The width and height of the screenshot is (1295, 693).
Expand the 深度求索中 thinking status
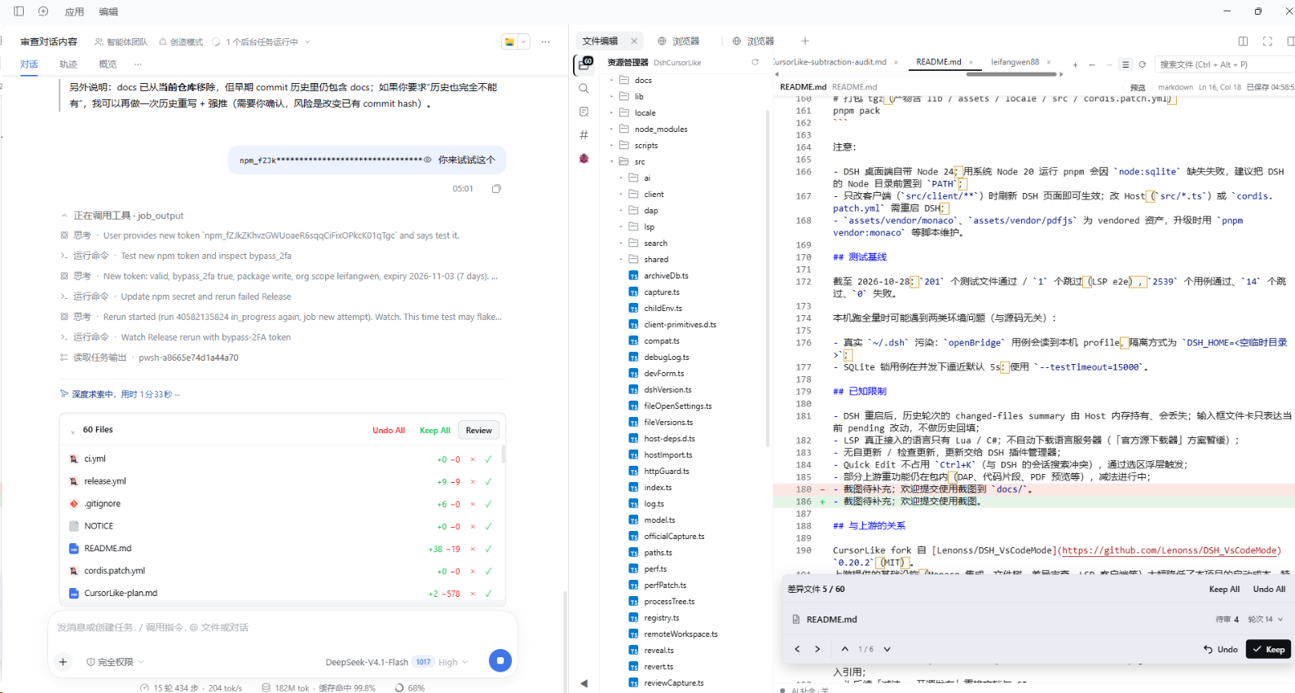[120, 394]
